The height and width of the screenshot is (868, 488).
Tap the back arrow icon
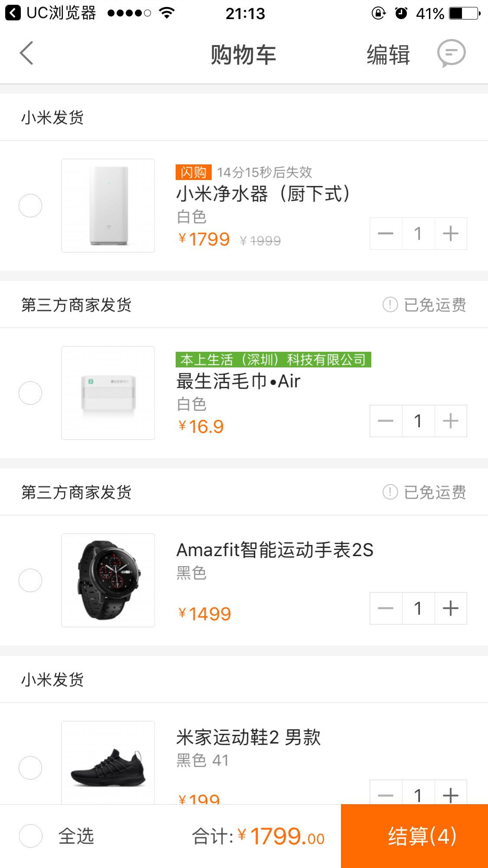click(x=27, y=54)
